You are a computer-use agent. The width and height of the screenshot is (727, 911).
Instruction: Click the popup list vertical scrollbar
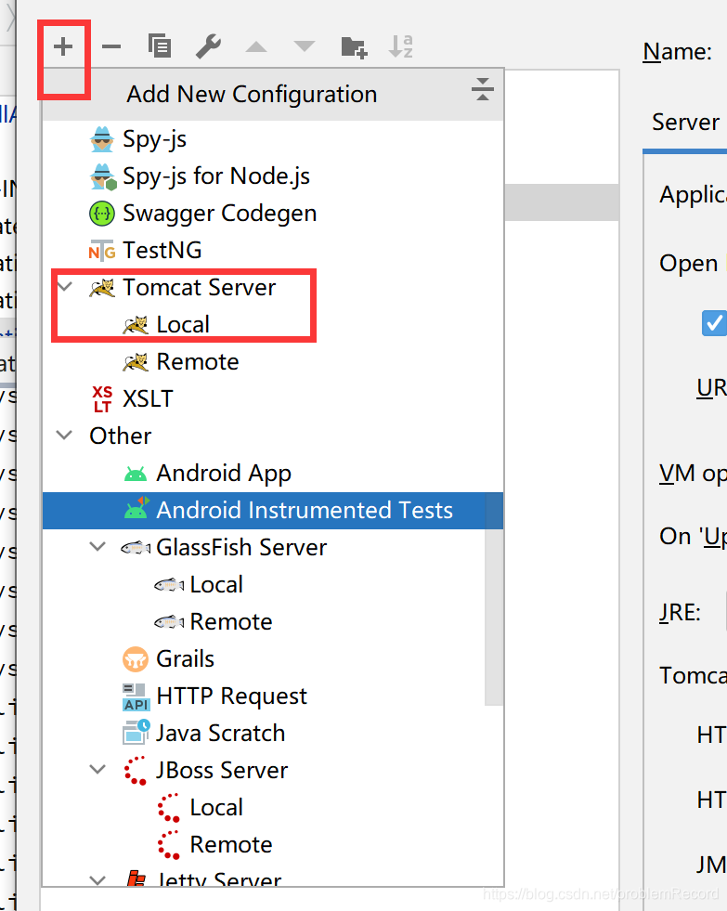494,598
